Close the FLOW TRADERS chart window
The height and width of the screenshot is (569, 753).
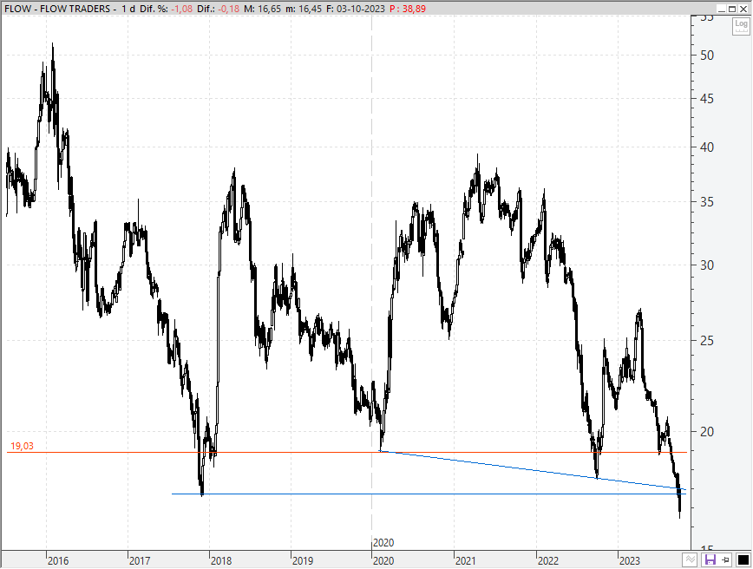[743, 9]
